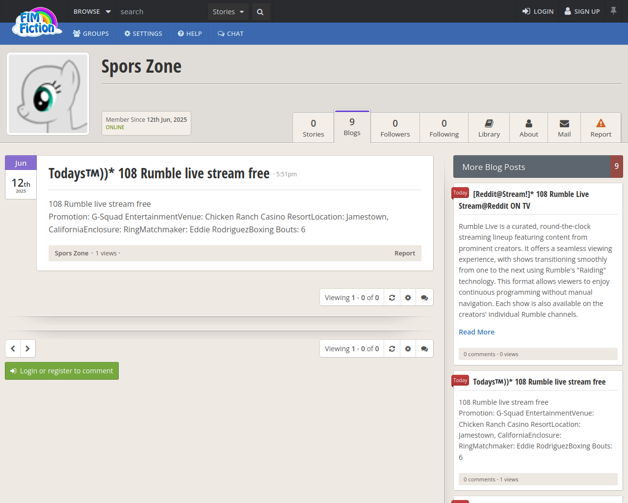628x503 pixels.
Task: Click Read More on Rumble Live post
Action: (476, 332)
